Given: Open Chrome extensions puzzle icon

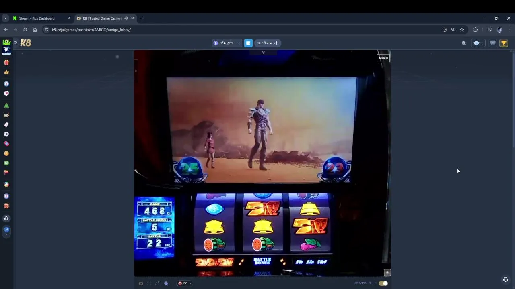Looking at the screenshot, I should [x=475, y=30].
